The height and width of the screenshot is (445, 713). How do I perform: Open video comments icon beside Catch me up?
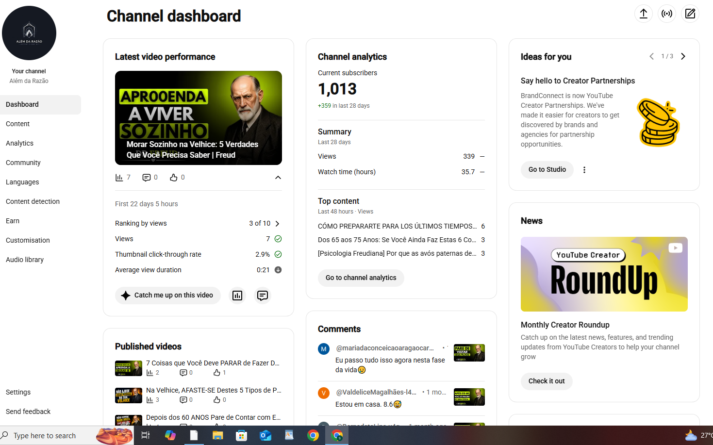(x=263, y=296)
